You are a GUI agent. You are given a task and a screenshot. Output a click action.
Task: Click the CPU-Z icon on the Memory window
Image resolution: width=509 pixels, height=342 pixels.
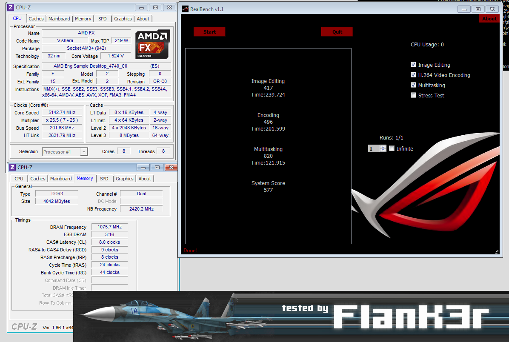pos(12,167)
